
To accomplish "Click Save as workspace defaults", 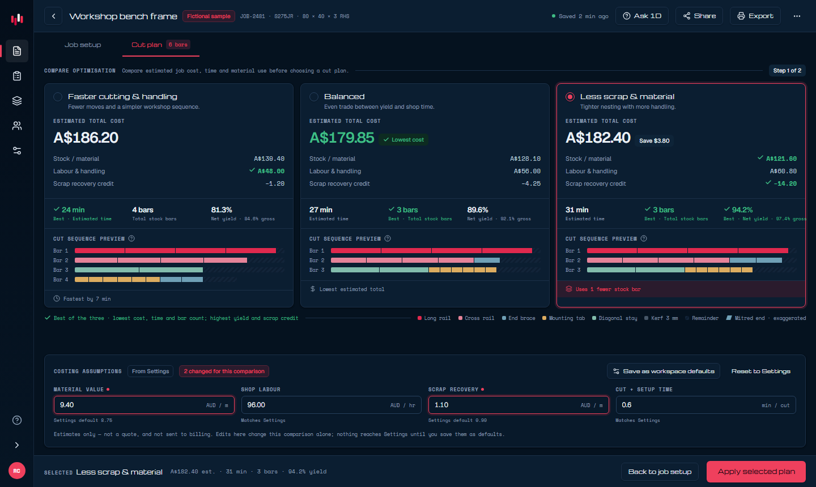I will coord(664,371).
